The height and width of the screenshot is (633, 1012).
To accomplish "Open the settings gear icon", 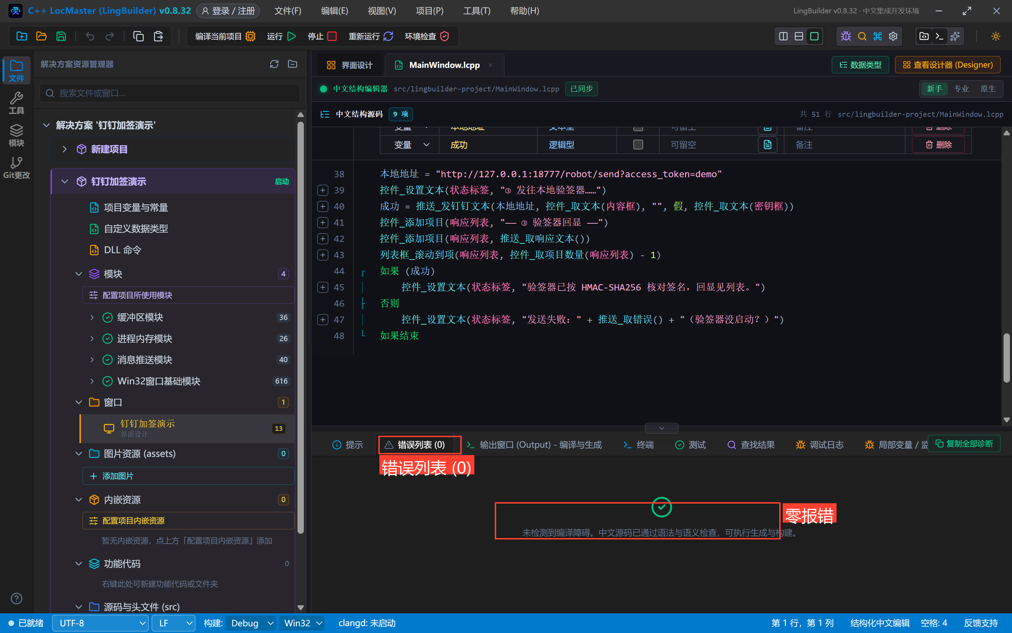I will click(x=893, y=37).
